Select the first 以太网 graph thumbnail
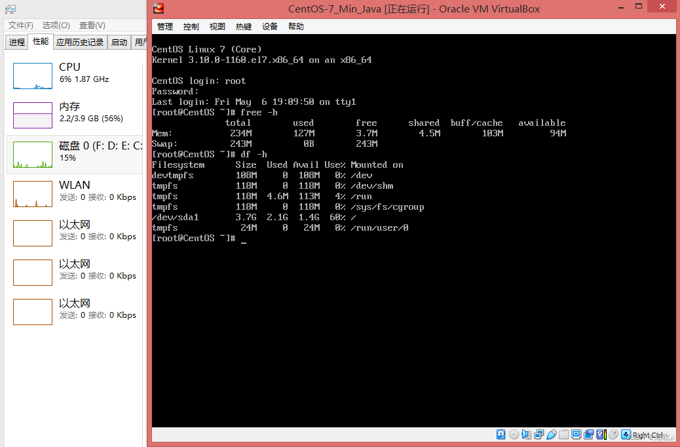Image resolution: width=680 pixels, height=447 pixels. click(x=33, y=233)
